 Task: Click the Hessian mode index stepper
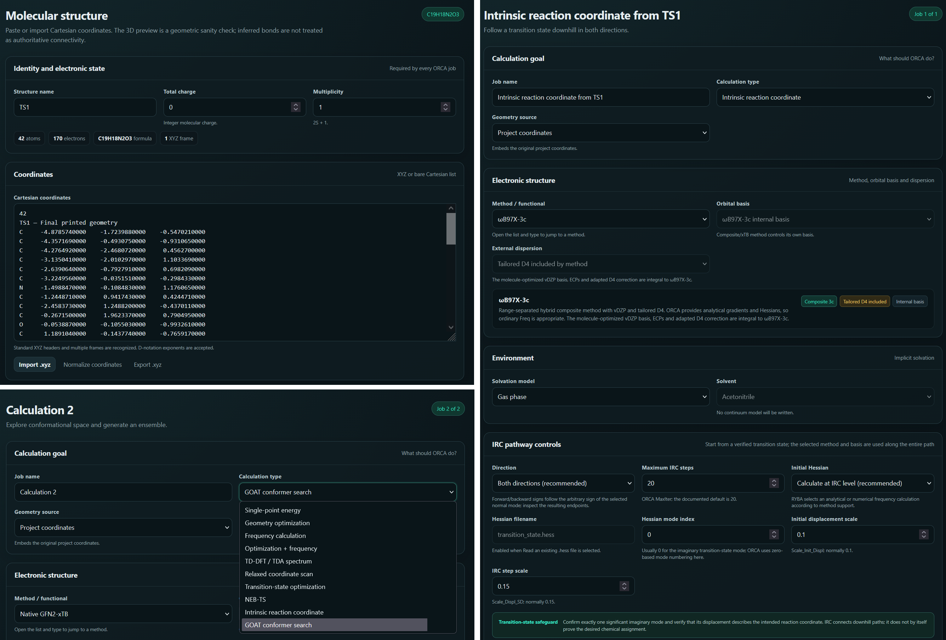pos(774,534)
